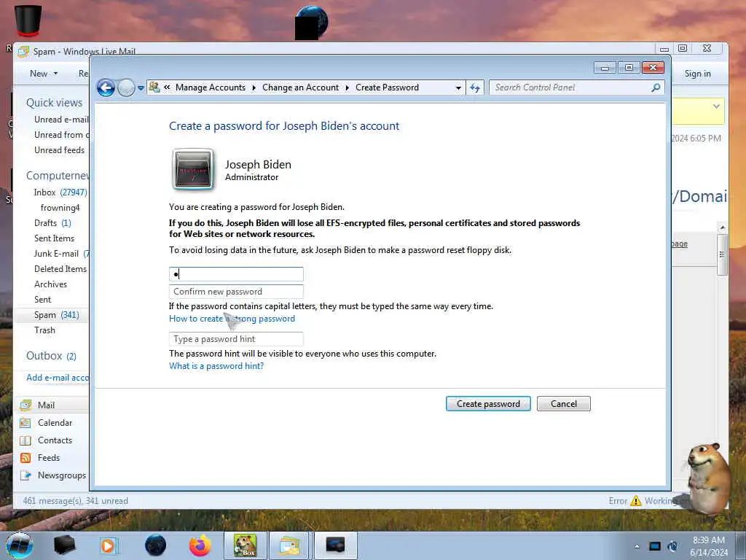Click scroll-up arrow in Mail reading pane
Image resolution: width=746 pixels, height=560 pixels.
pos(722,227)
